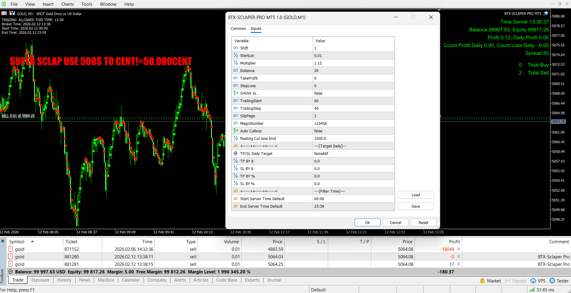Sort the trade list by Symbol column arrow
This screenshot has width=571, height=293.
[32, 241]
